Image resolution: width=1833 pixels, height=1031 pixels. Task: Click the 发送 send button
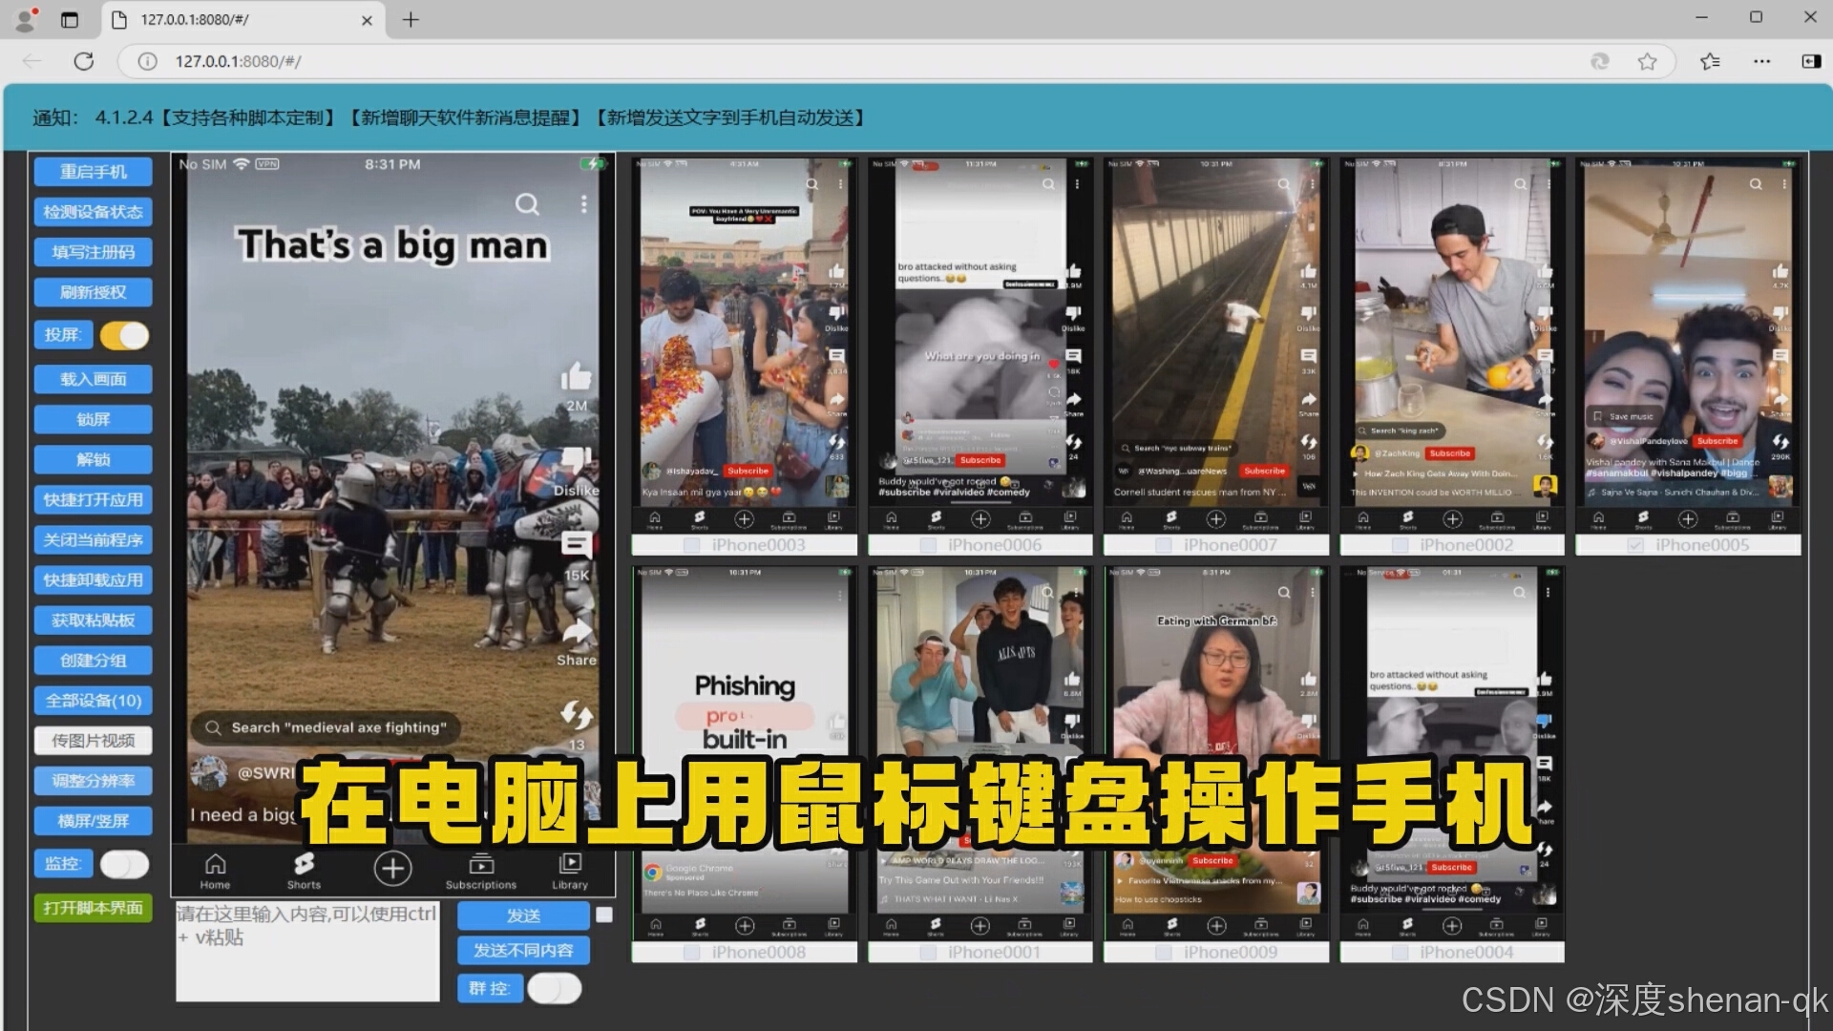tap(523, 915)
